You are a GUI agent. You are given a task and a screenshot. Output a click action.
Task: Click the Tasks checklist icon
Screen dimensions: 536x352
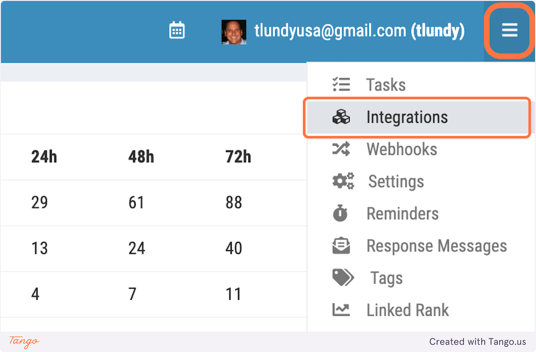pyautogui.click(x=341, y=85)
